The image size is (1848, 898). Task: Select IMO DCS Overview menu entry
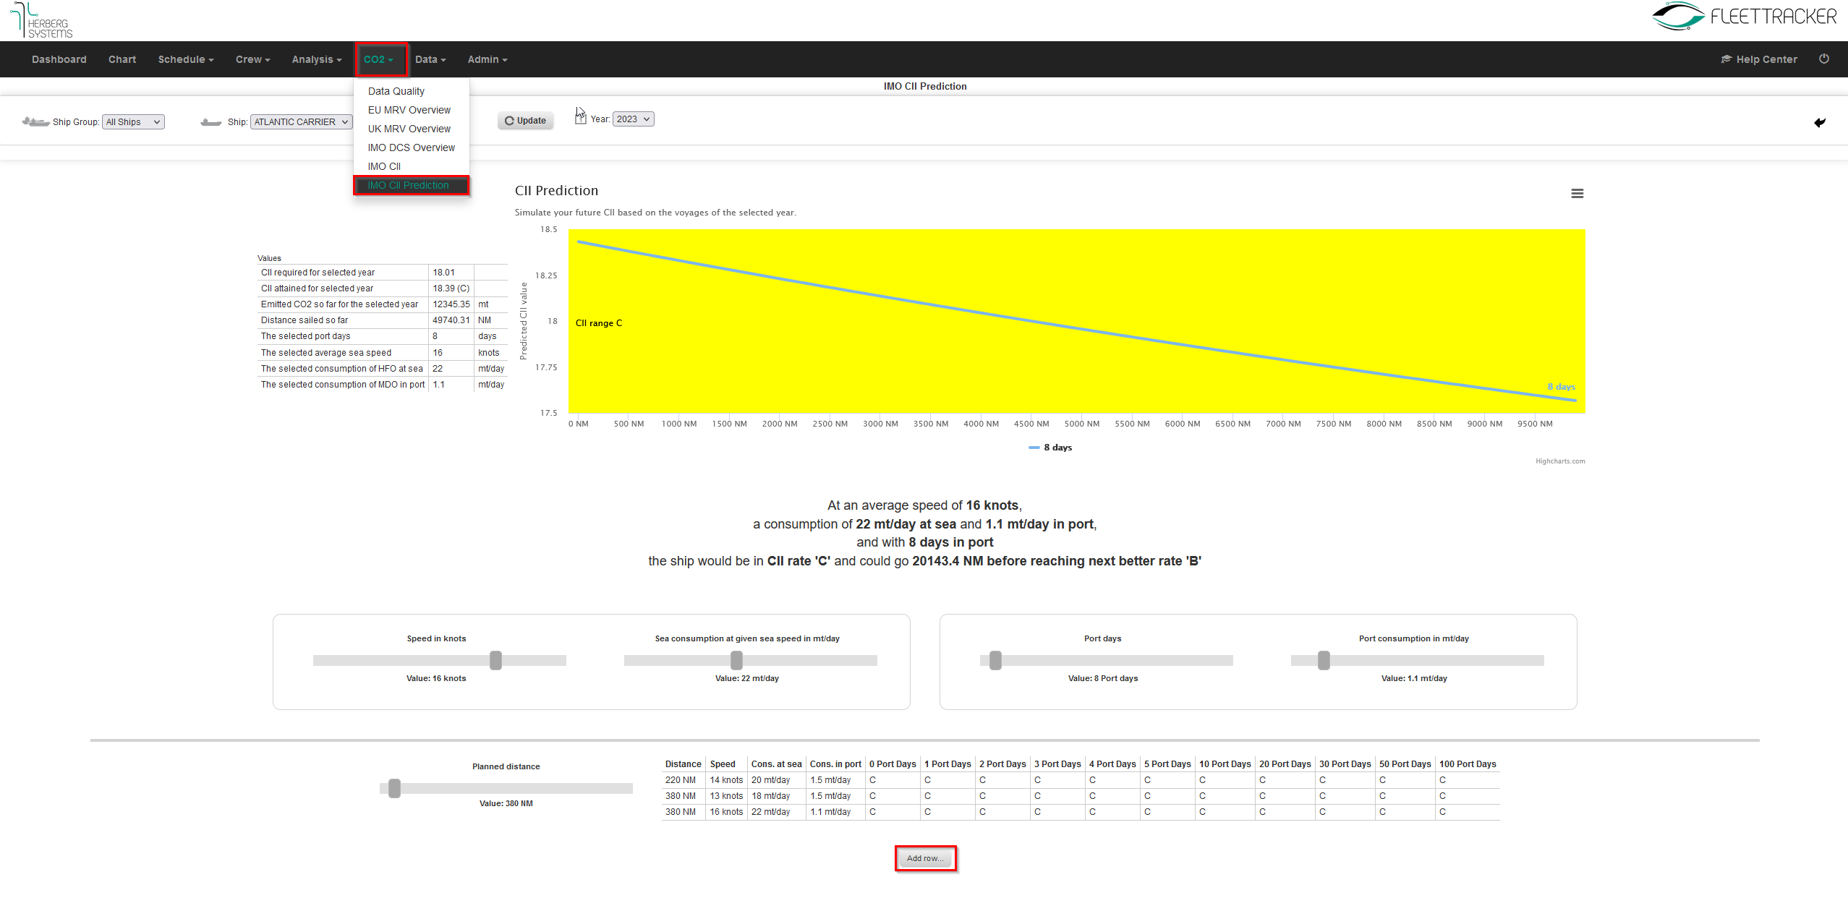411,147
